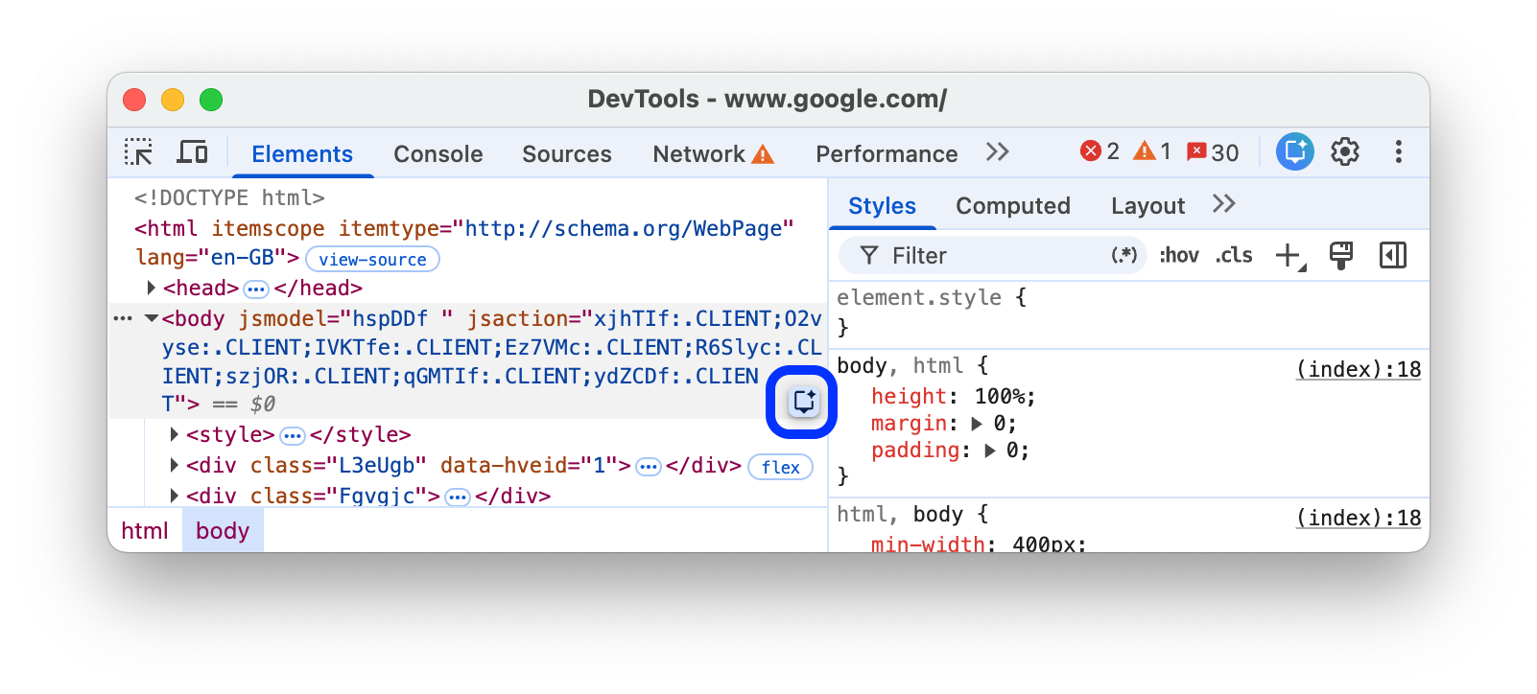Toggle the device toolbar icon
Screen dimensions: 1537x694
(x=192, y=151)
